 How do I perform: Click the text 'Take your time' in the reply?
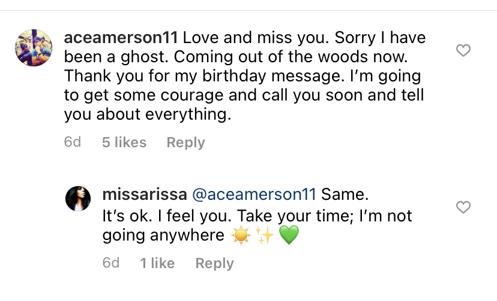click(x=295, y=217)
